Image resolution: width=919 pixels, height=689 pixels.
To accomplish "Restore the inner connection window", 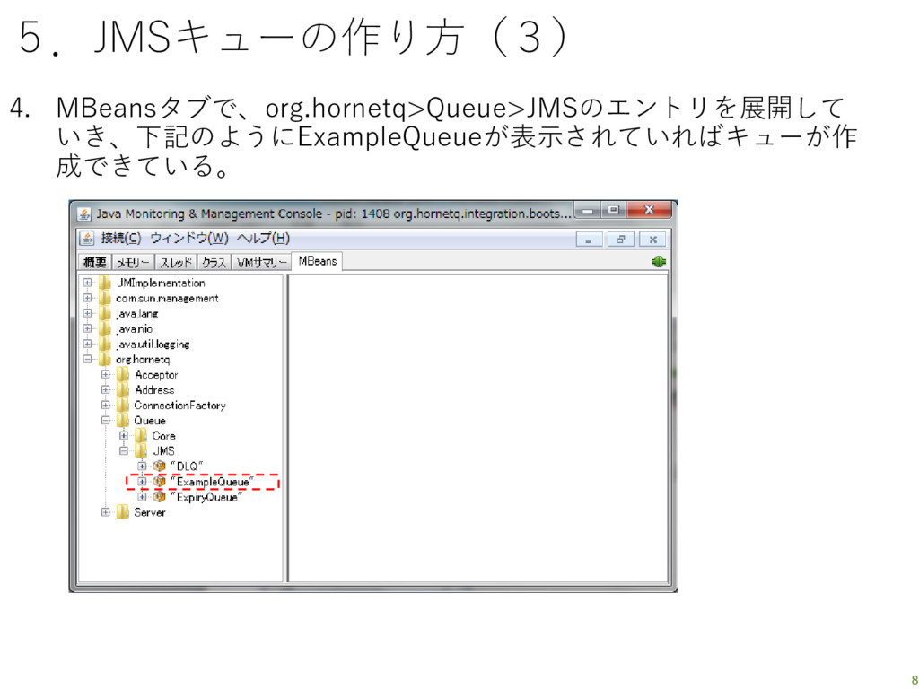I will pyautogui.click(x=621, y=239).
